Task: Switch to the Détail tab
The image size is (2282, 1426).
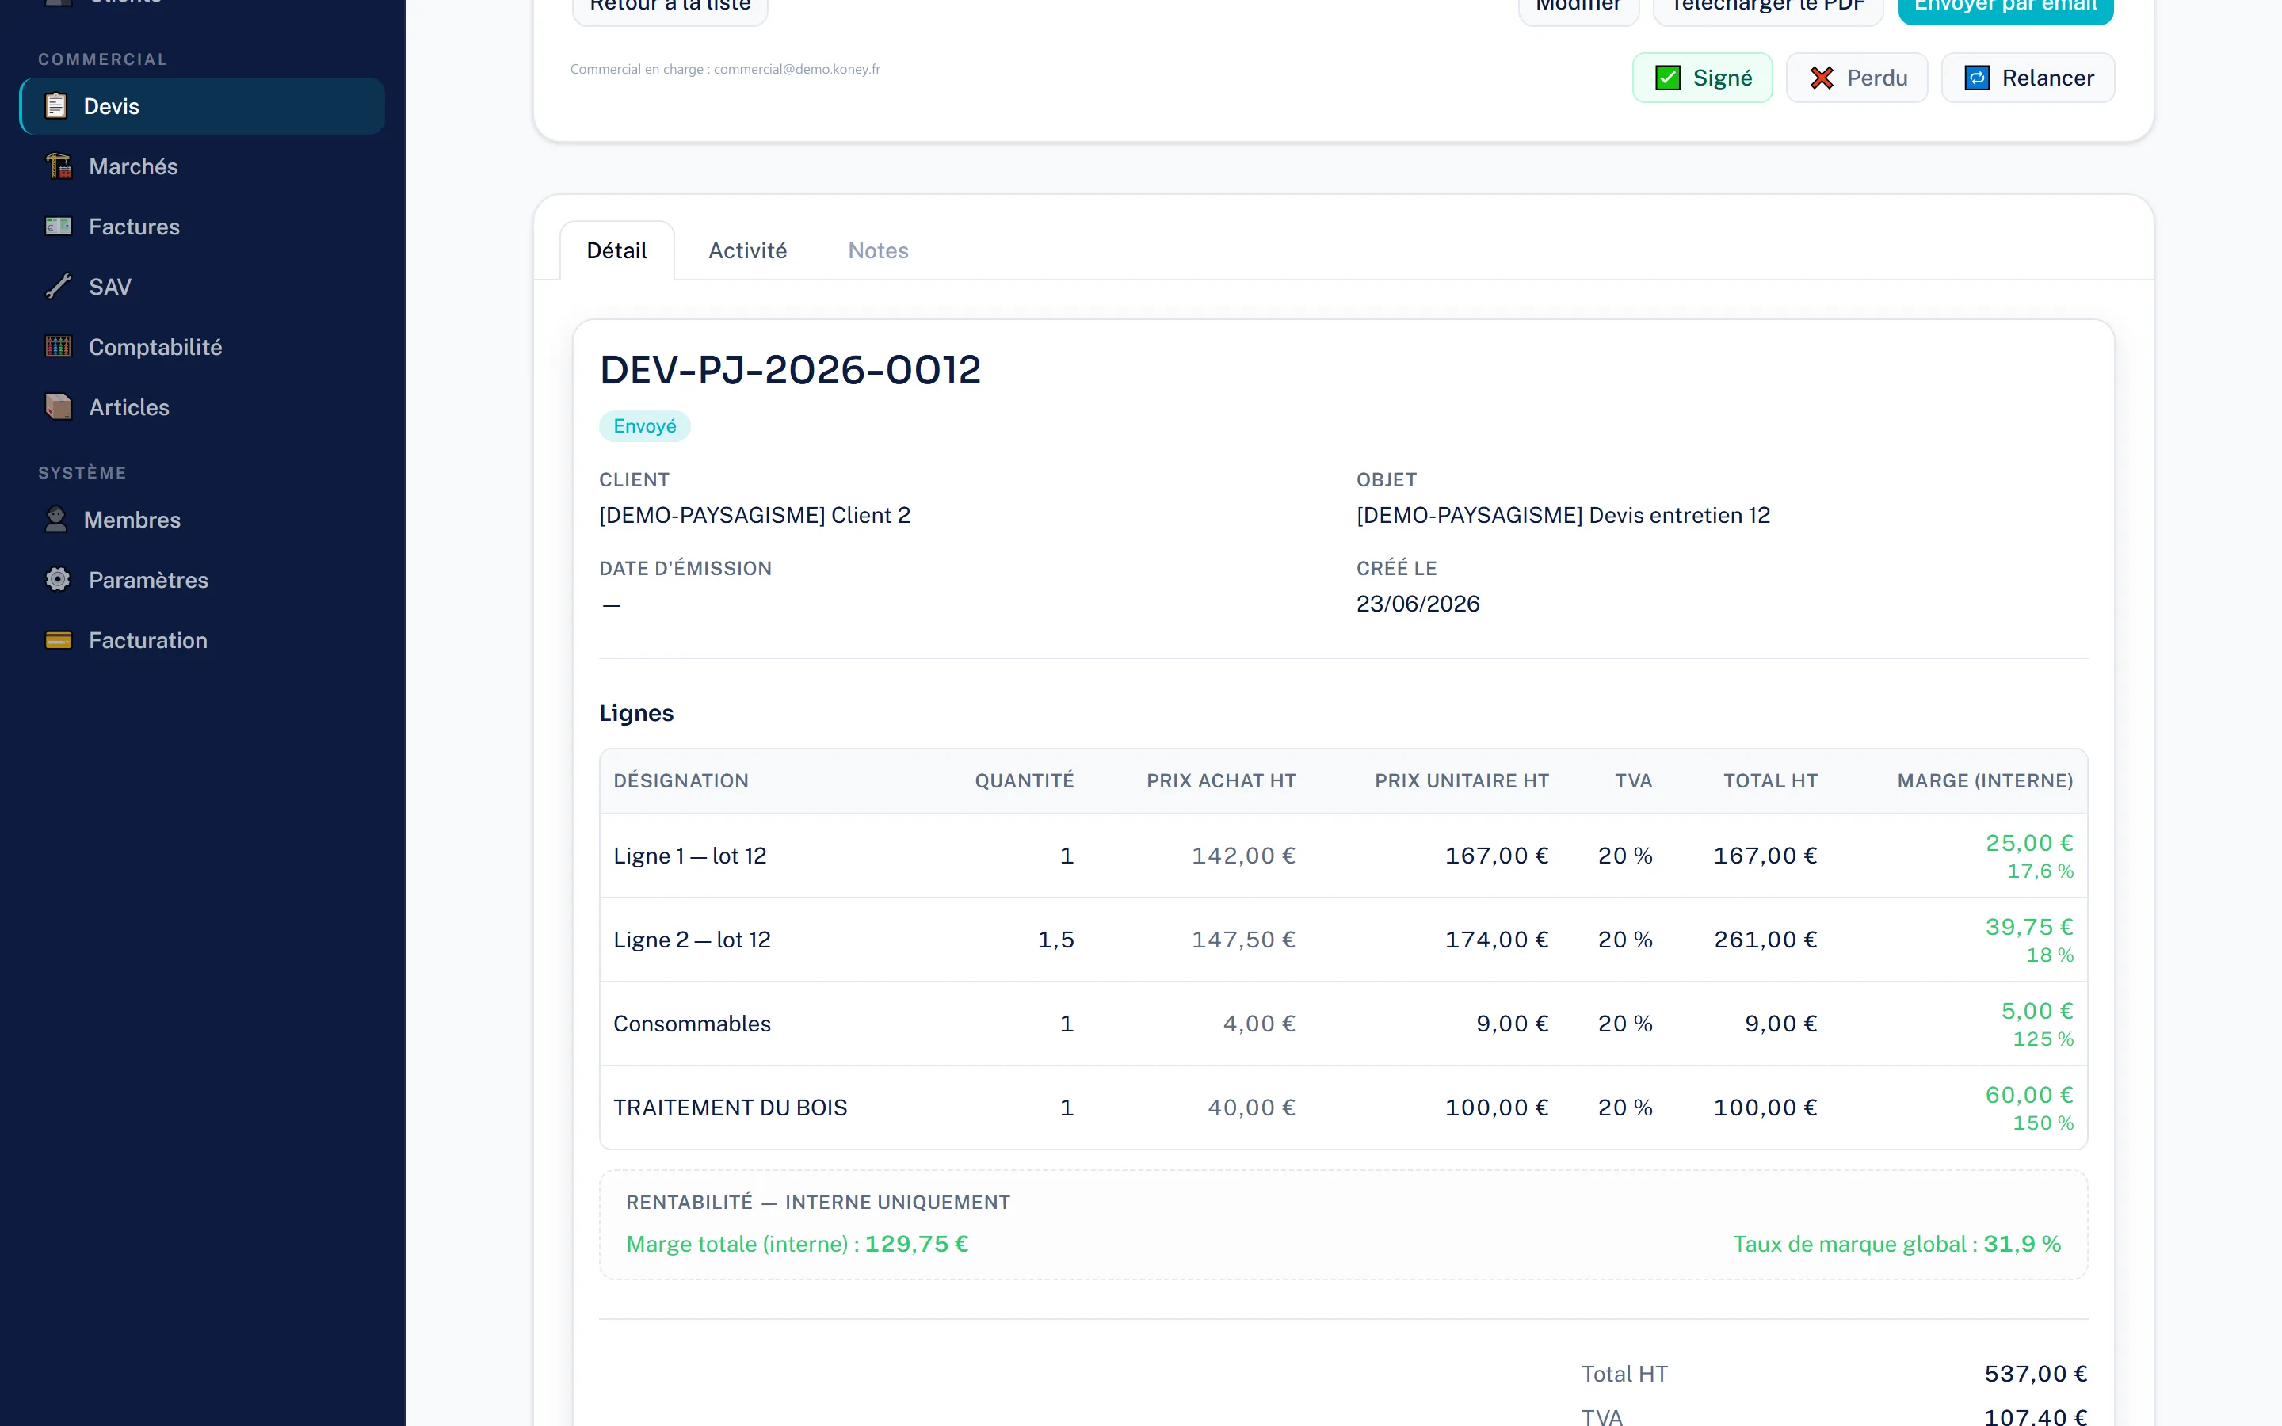Action: click(616, 251)
